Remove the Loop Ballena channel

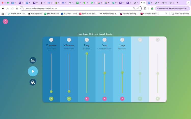click(87, 40)
